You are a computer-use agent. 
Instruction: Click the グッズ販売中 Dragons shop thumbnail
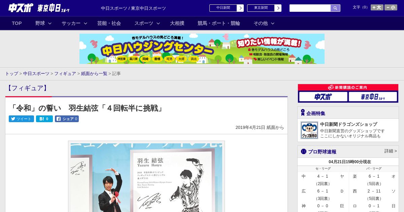[x=309, y=130]
